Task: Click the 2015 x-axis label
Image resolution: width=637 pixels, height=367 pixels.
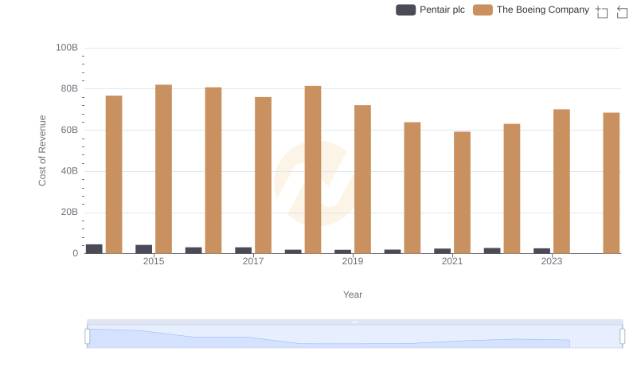Action: [x=154, y=261]
